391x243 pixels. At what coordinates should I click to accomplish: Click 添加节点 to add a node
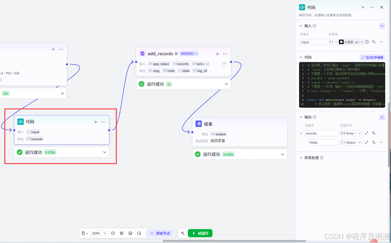[x=160, y=233]
